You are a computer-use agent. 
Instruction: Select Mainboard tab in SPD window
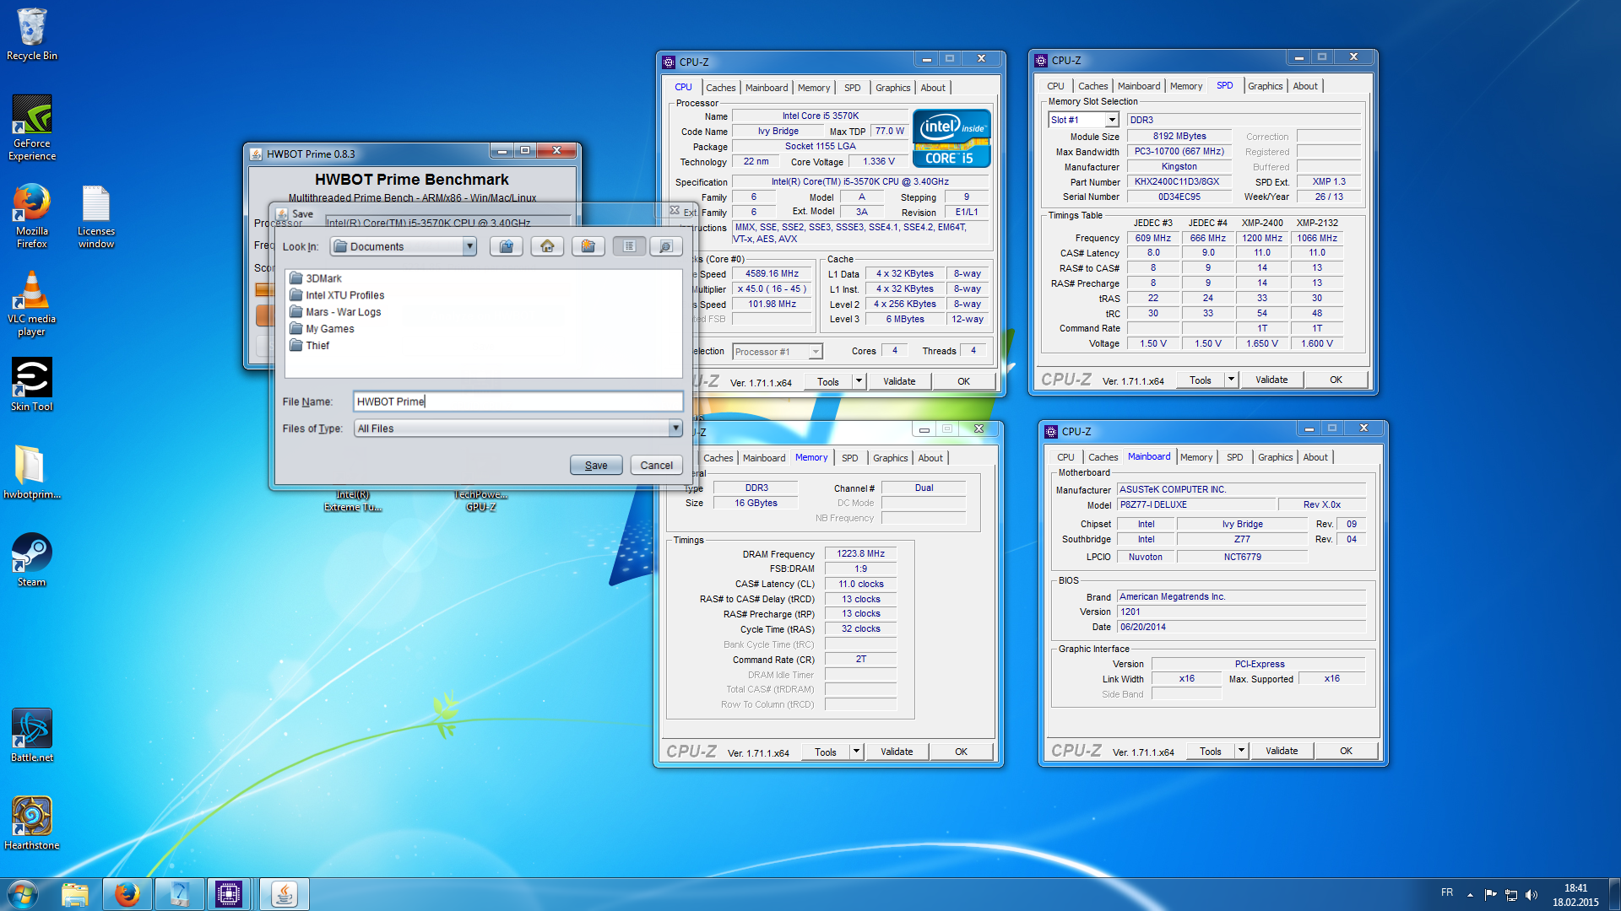click(1138, 86)
